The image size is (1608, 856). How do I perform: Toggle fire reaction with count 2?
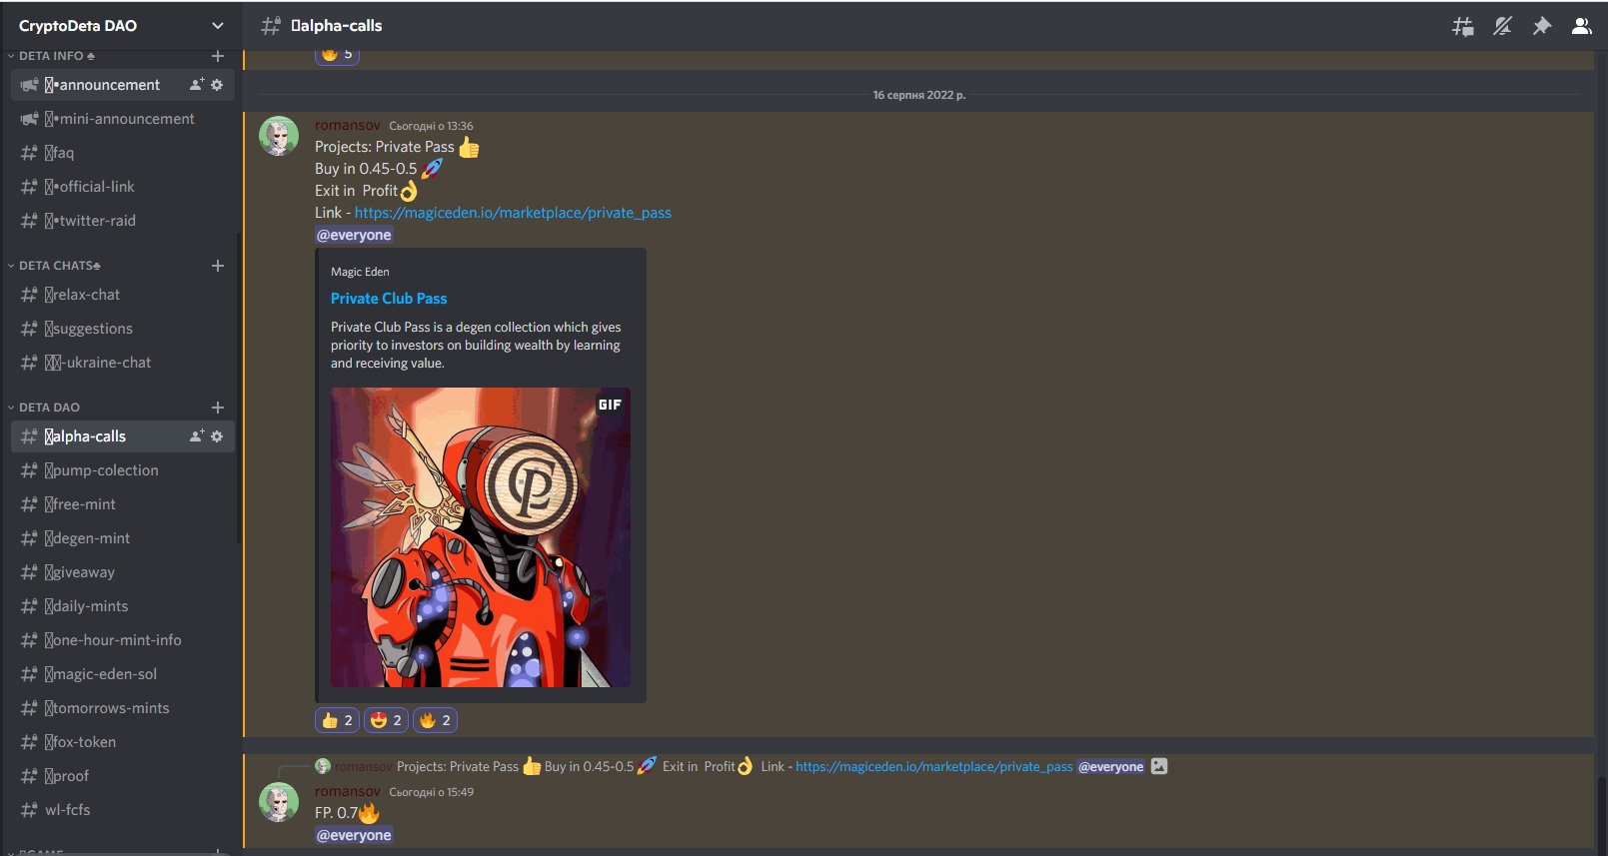(x=435, y=720)
